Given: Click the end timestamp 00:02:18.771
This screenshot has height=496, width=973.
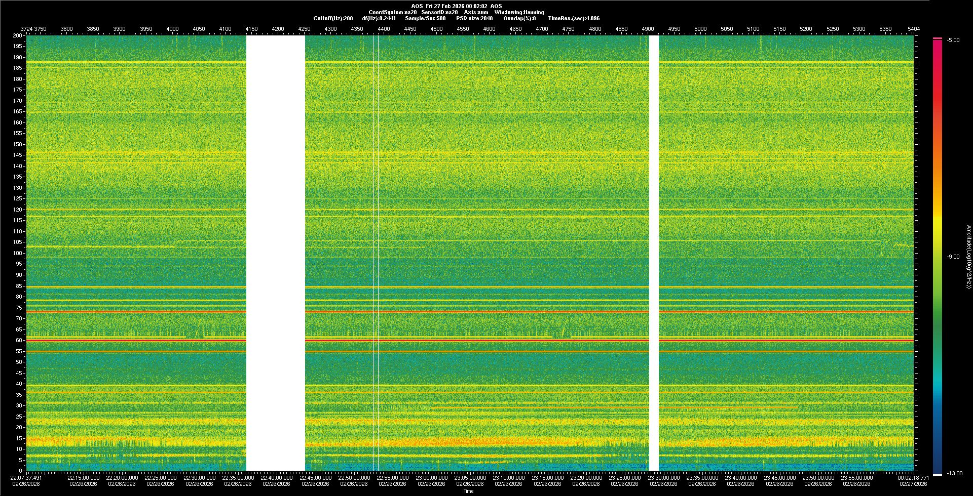Looking at the screenshot, I should 913,477.
